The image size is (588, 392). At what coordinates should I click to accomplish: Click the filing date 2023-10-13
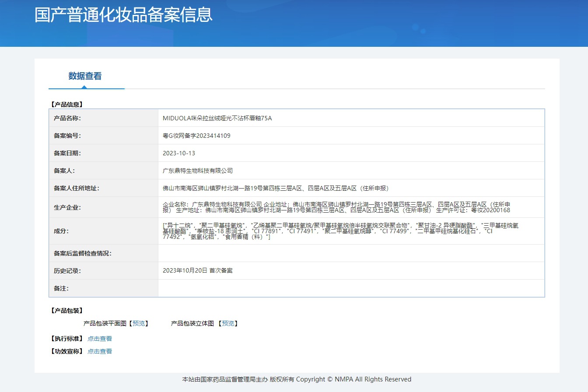pos(179,153)
